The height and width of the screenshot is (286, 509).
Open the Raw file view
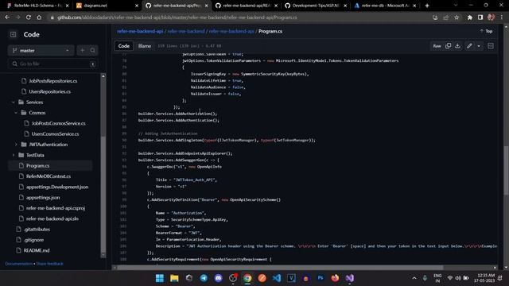point(437,46)
